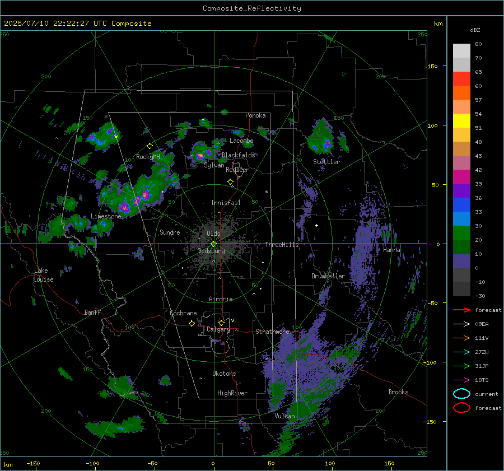
Task: Click the storm cell core near Sylvan
Action: pyautogui.click(x=199, y=156)
